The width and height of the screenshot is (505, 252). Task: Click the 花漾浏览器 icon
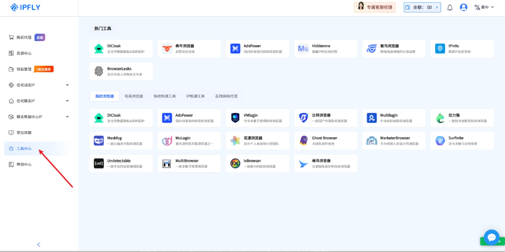(x=235, y=141)
